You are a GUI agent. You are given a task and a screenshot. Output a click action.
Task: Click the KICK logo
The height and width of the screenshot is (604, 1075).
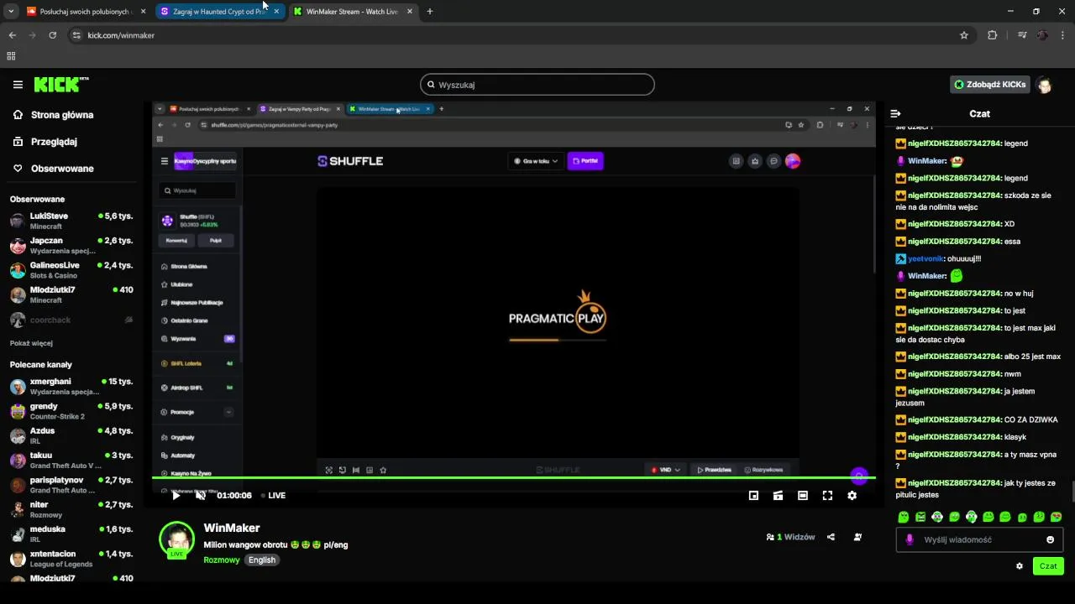pyautogui.click(x=60, y=85)
